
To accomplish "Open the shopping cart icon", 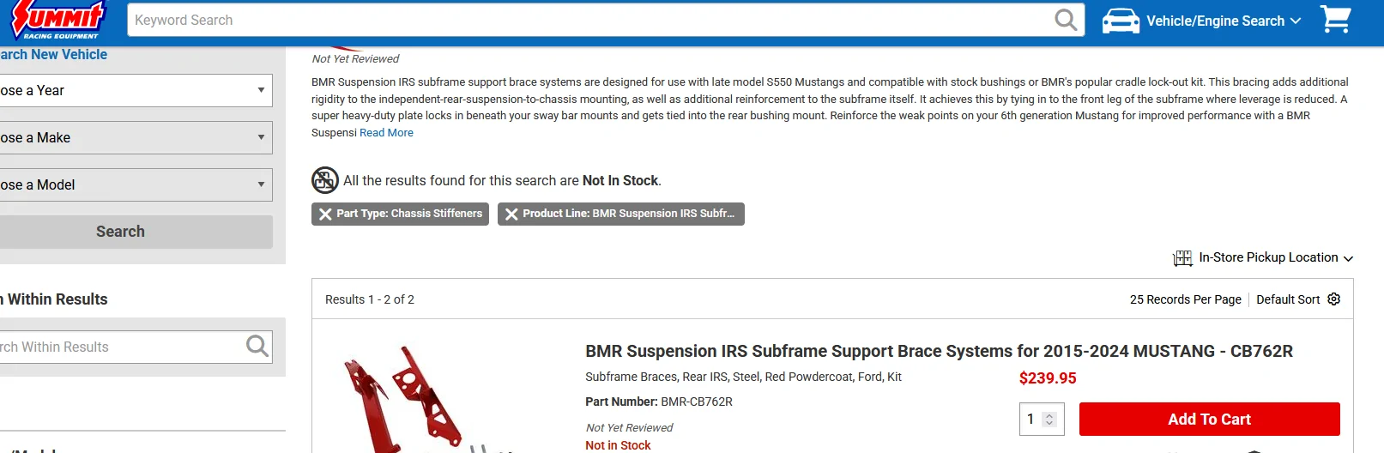I will pos(1335,19).
